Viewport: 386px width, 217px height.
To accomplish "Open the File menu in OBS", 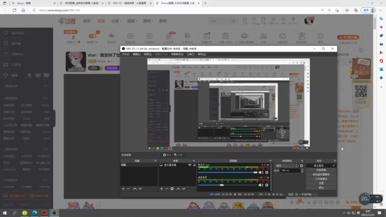I will pos(125,54).
